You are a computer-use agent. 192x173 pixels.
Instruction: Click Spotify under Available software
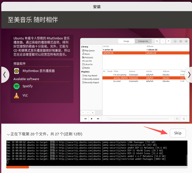coord(27,86)
